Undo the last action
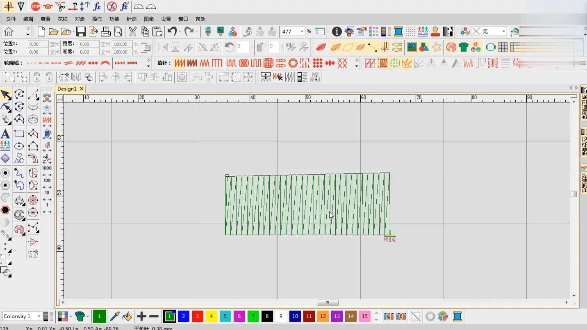This screenshot has height=330, width=587. pos(172,32)
